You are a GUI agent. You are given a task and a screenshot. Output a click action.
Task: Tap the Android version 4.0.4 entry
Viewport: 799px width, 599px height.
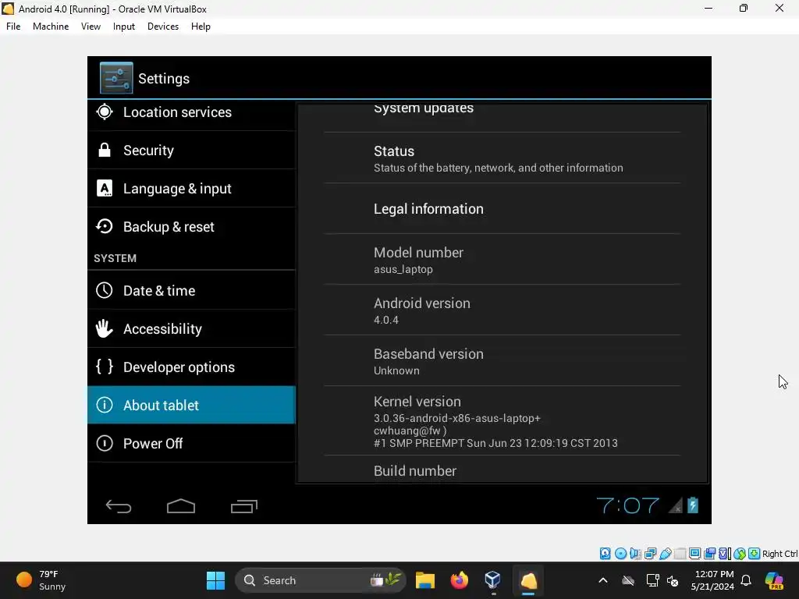pos(502,310)
